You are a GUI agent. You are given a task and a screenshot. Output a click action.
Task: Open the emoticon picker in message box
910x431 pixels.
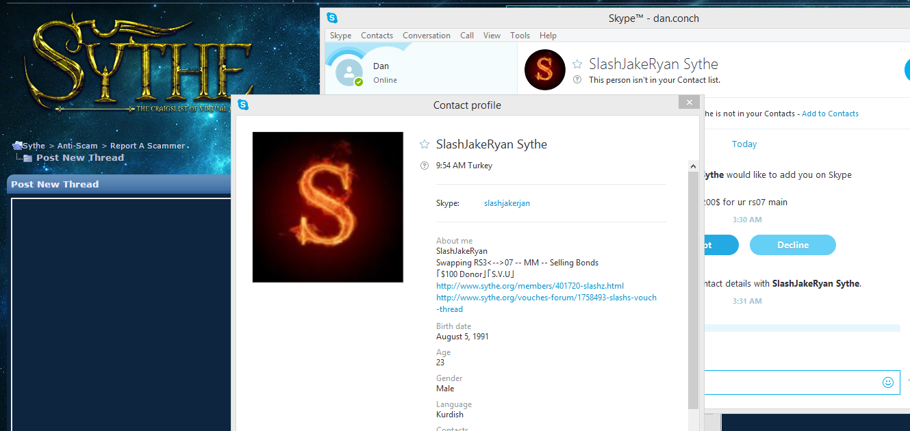click(x=888, y=382)
